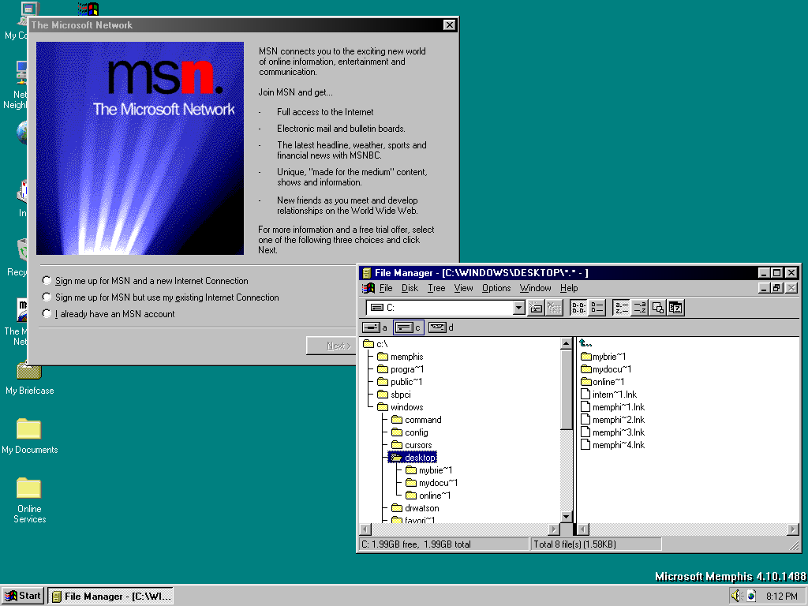
Task: Open the Options menu
Action: coord(496,288)
